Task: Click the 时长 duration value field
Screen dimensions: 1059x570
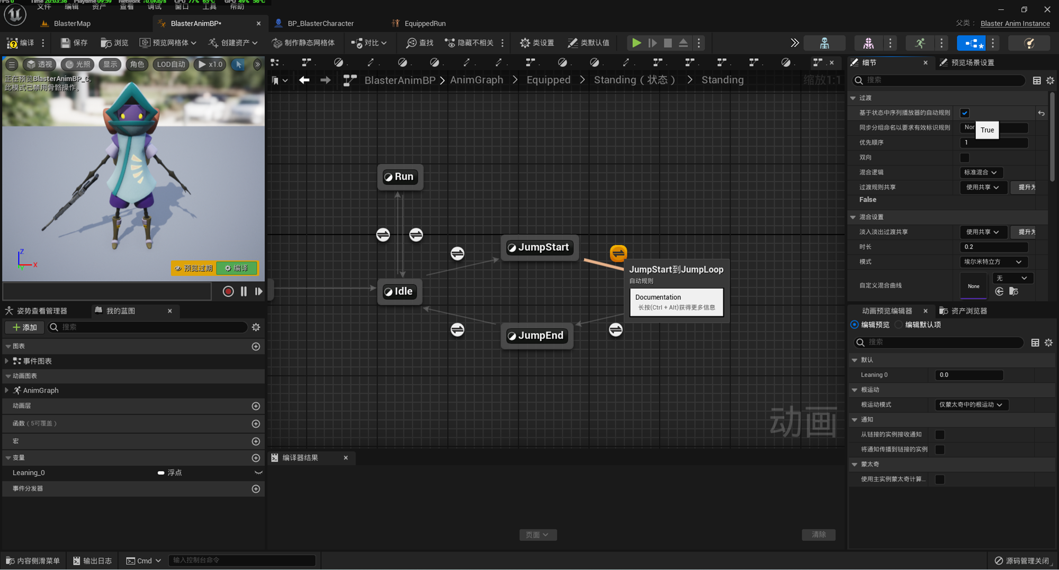Action: (994, 247)
